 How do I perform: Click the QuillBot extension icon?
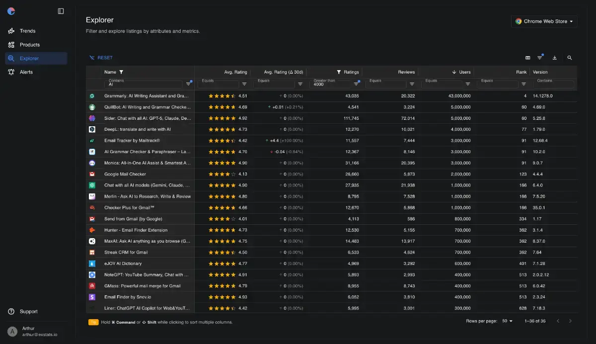(x=92, y=107)
